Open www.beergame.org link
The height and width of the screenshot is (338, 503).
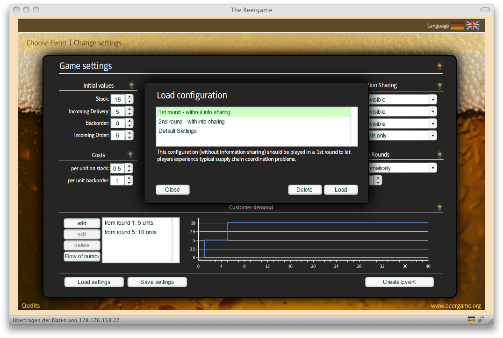pyautogui.click(x=455, y=306)
